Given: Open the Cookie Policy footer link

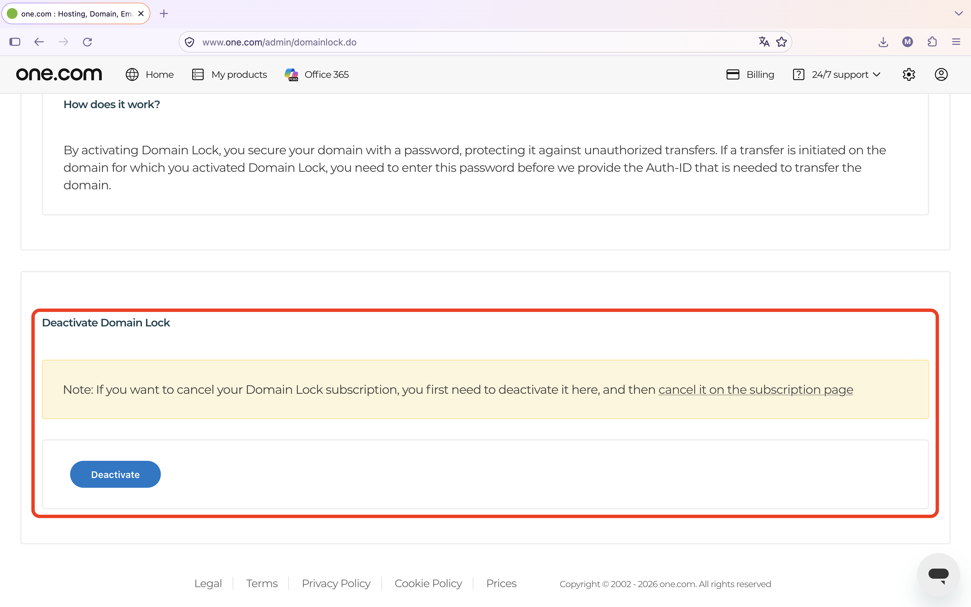Looking at the screenshot, I should coord(428,583).
